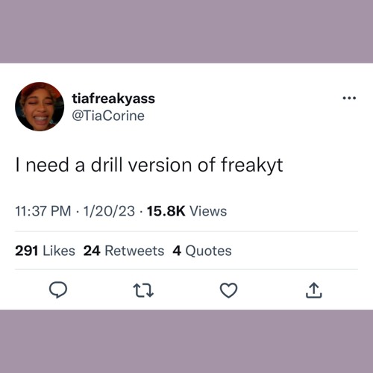This screenshot has height=373, width=373.
Task: Retweet using the arrows icon
Action: 143,291
